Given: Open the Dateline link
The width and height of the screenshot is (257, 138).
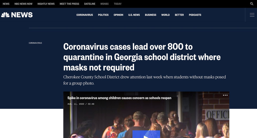Looking at the screenshot, I should (90, 4).
